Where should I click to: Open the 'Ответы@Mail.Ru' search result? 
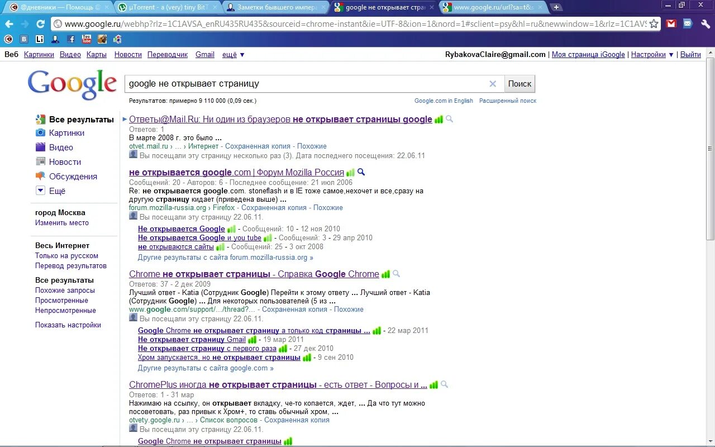280,119
